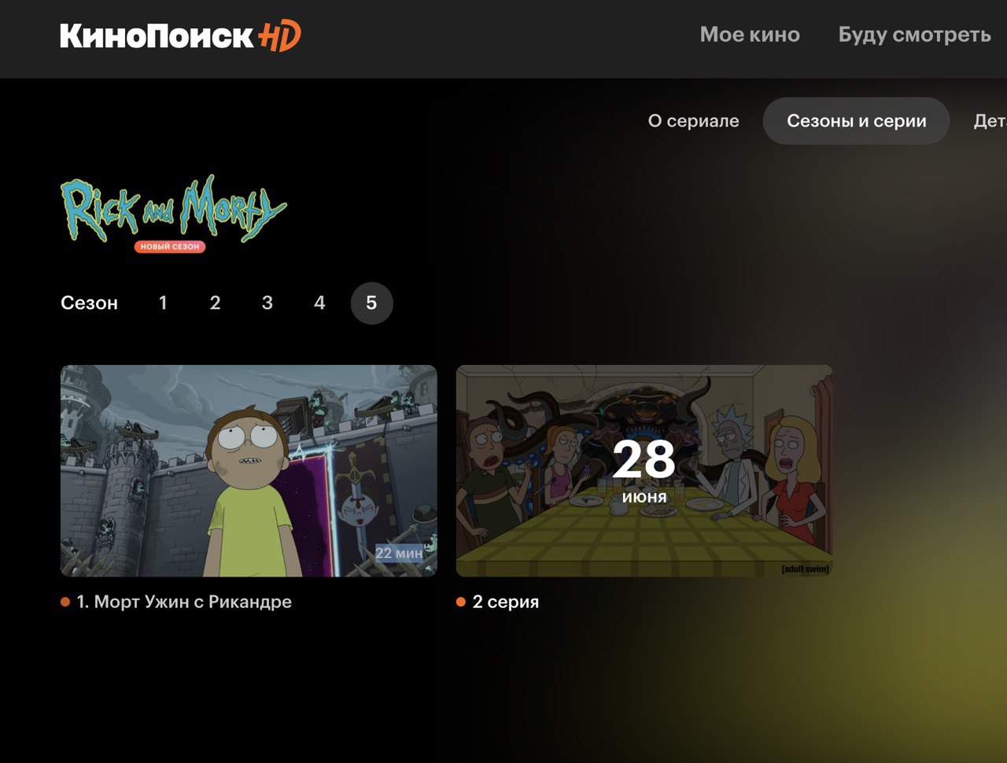
Task: Click the КиноПоиск HD logo
Action: 180,35
